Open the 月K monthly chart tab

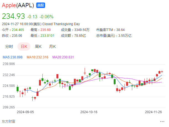pos(52,46)
